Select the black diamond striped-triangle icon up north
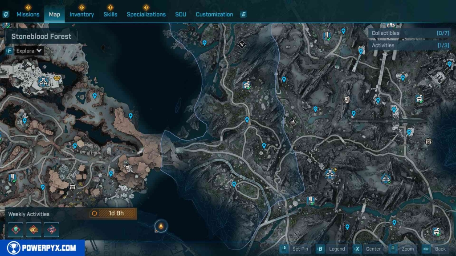Viewport: 456px width, 256px height. 242,44
